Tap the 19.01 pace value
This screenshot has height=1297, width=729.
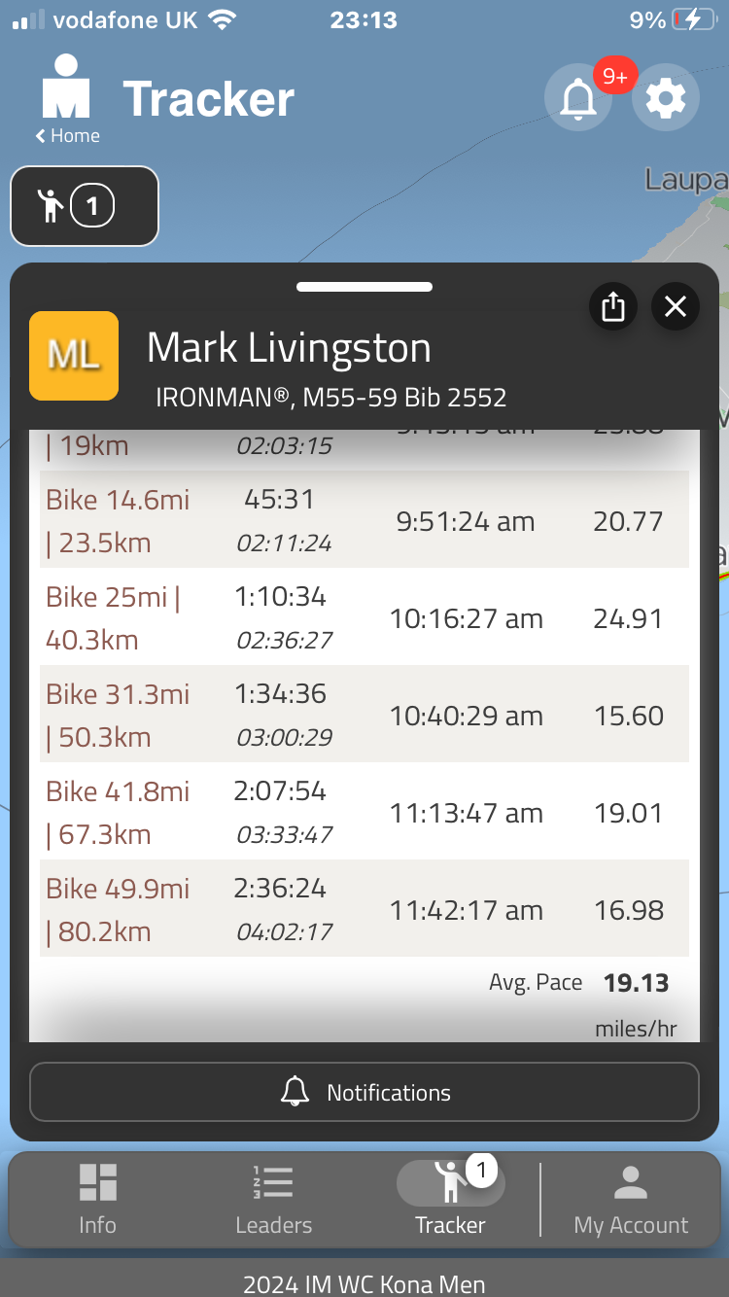click(629, 814)
